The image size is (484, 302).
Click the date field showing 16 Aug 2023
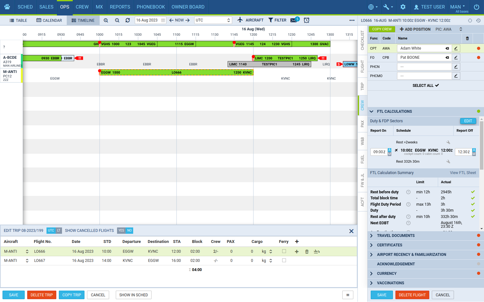click(147, 20)
